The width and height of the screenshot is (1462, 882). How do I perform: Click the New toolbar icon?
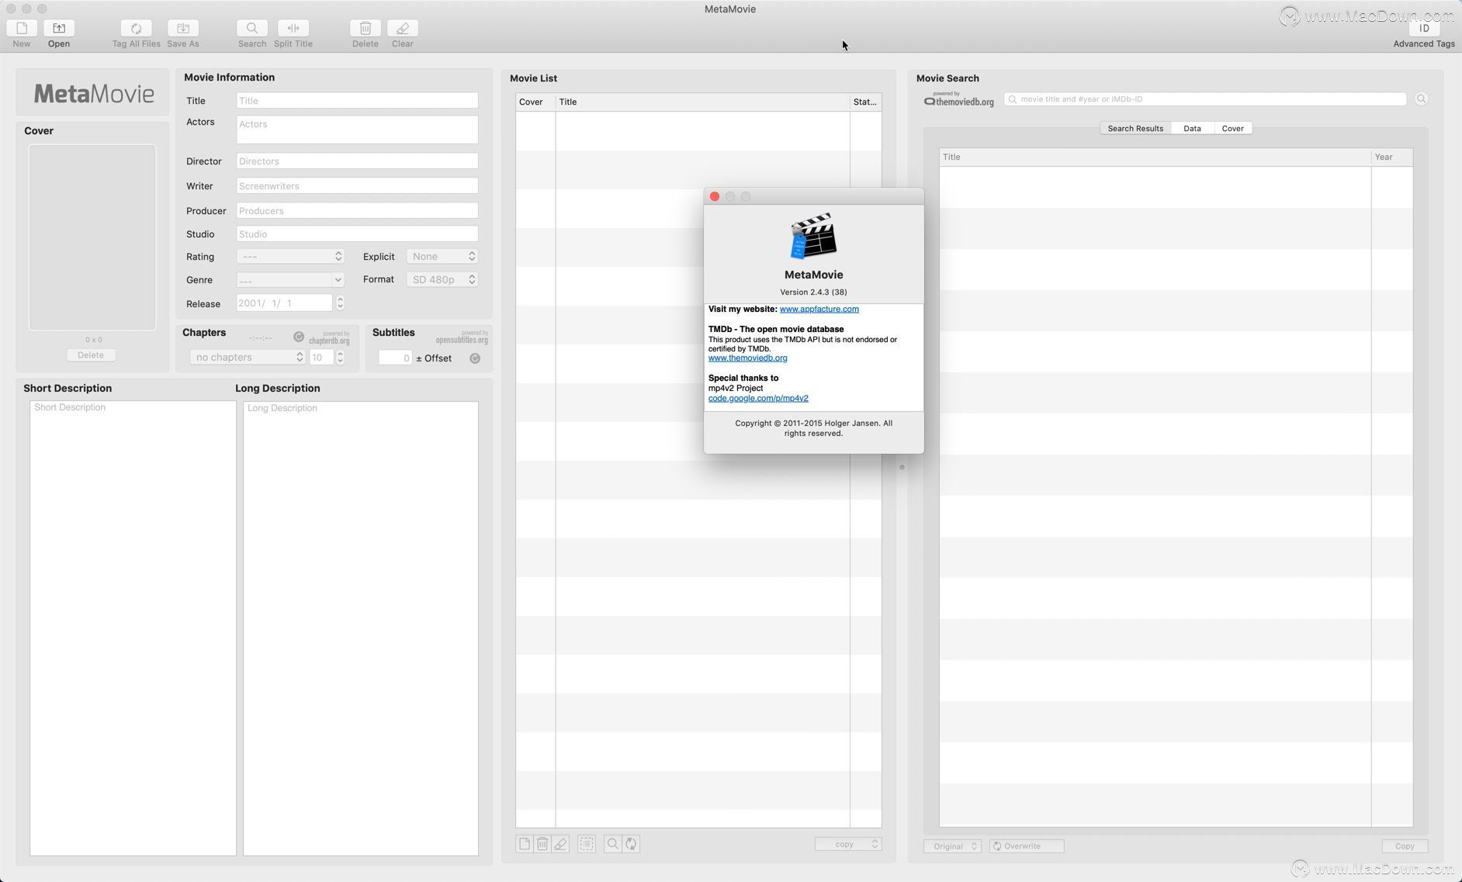coord(22,28)
